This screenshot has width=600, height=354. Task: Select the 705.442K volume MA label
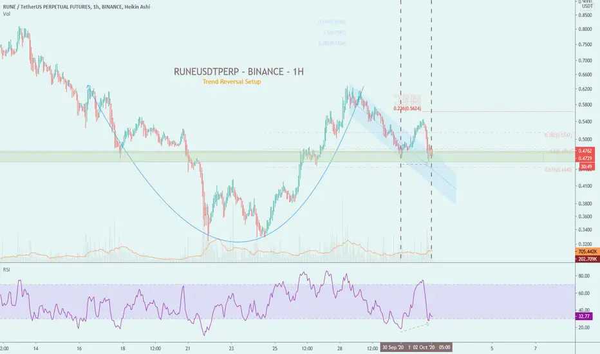tap(587, 252)
